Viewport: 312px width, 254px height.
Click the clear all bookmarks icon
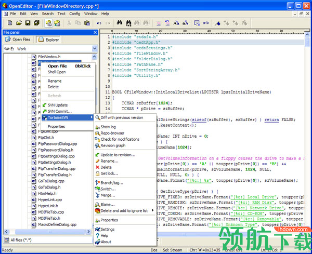(244, 23)
